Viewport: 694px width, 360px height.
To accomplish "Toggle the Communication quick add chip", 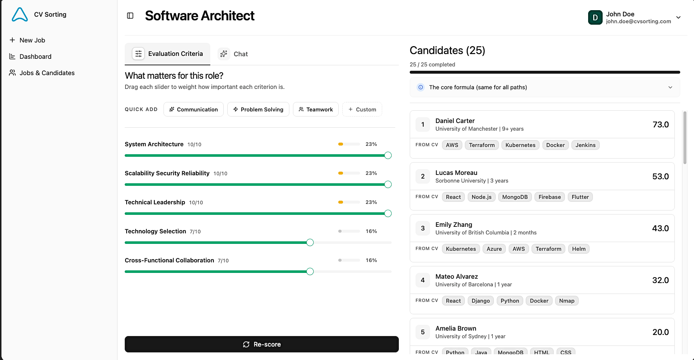I will (x=193, y=109).
